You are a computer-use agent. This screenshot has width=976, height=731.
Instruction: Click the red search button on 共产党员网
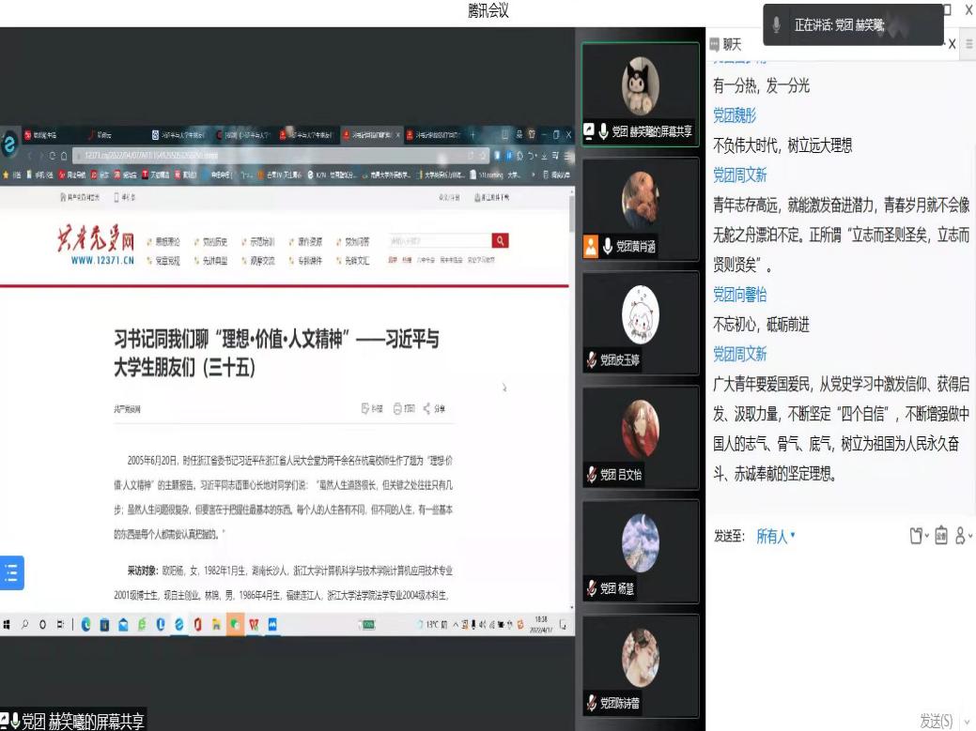click(x=500, y=240)
